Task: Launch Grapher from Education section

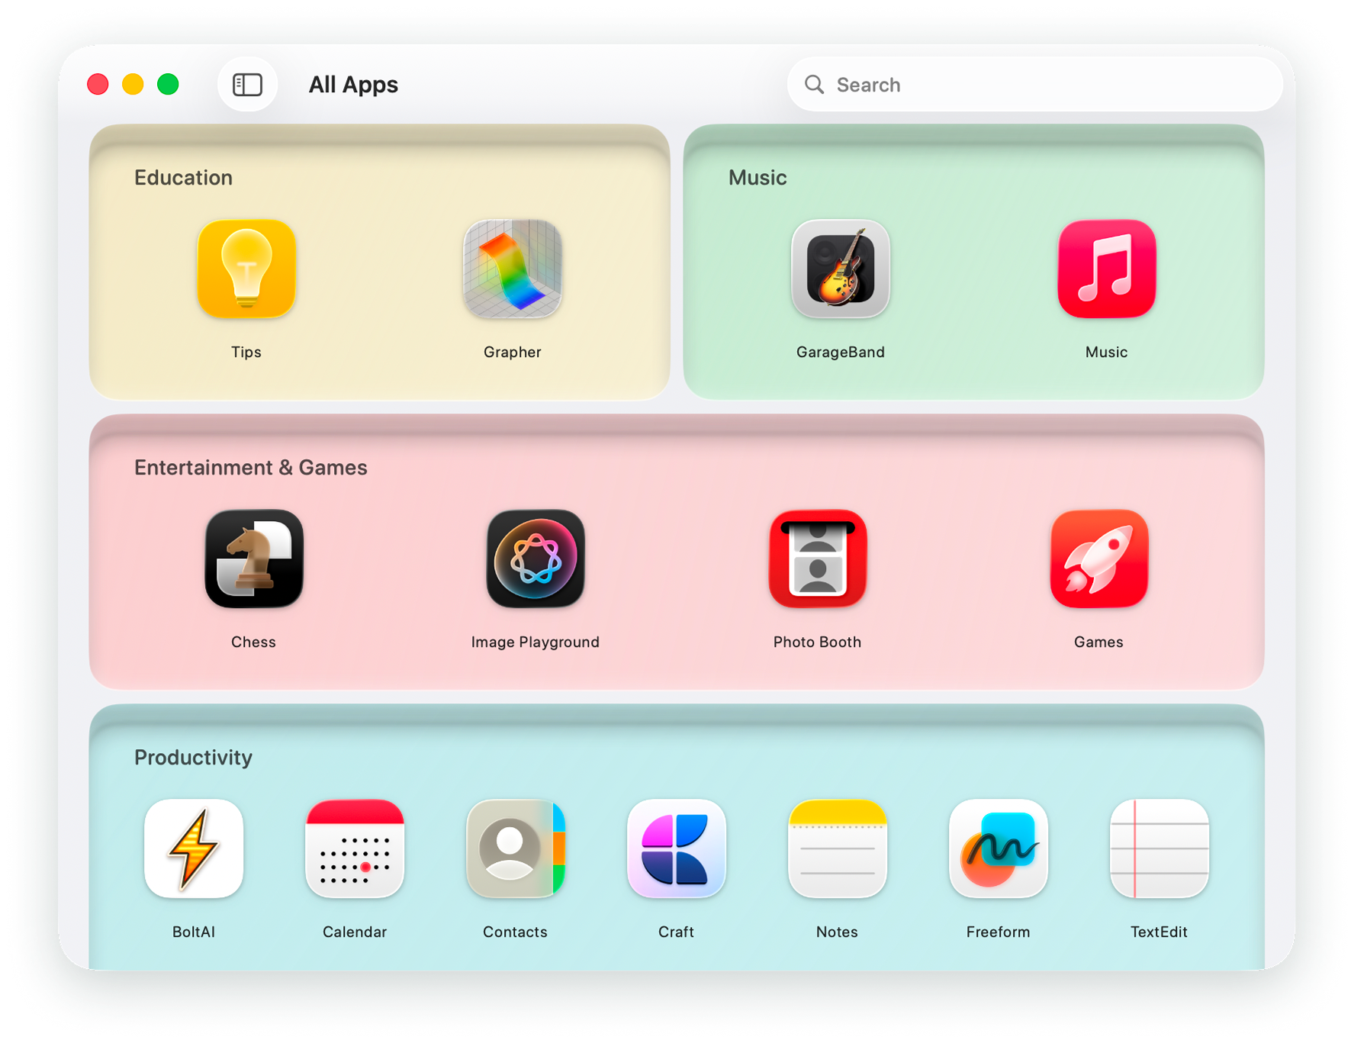Action: click(513, 269)
